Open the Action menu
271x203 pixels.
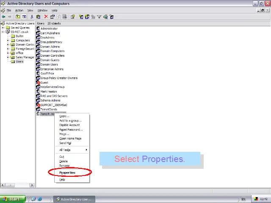point(19,10)
